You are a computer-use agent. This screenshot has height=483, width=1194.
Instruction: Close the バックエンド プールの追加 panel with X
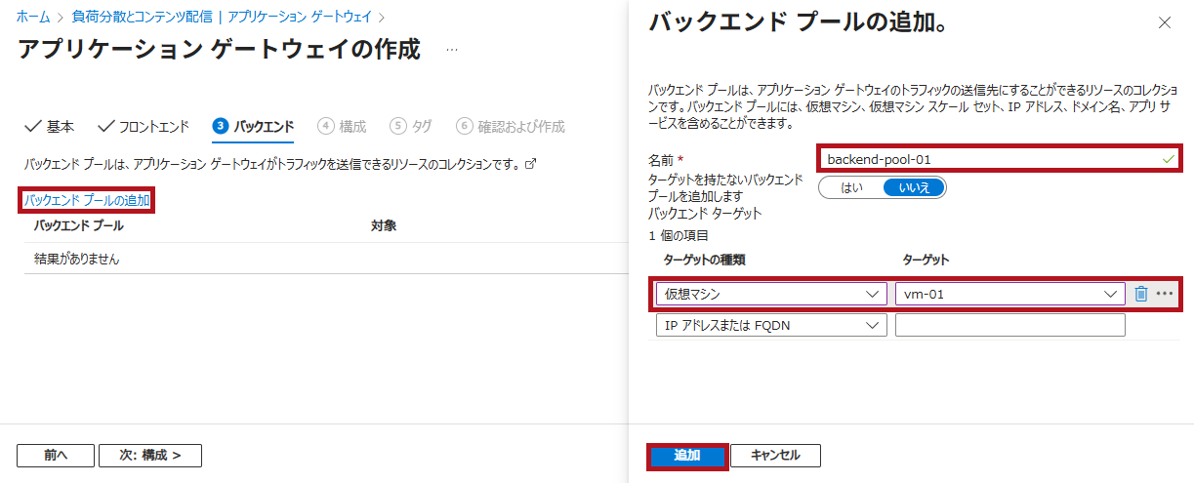click(x=1164, y=22)
